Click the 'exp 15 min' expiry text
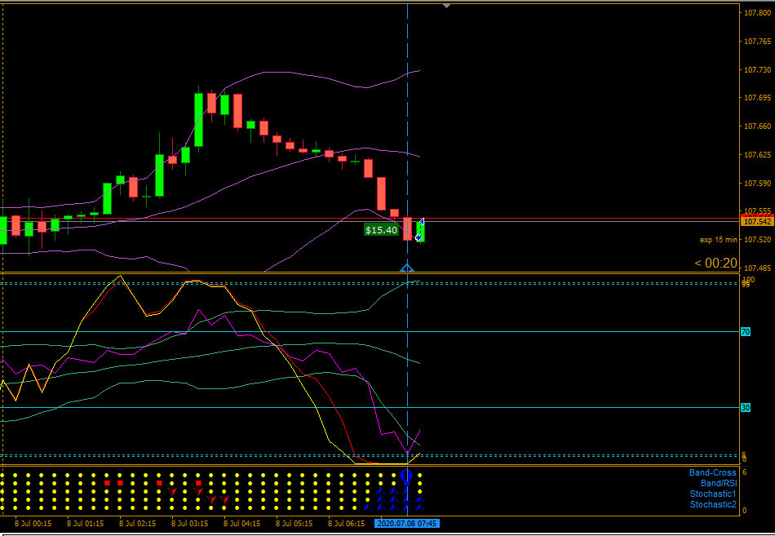The width and height of the screenshot is (775, 536). point(719,240)
